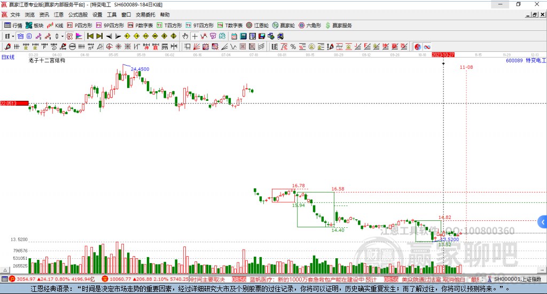
Task: Open the 9P四方形 tool
Action: (x=110, y=26)
